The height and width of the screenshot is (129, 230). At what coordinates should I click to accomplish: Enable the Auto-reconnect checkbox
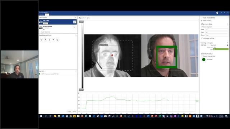click(40, 32)
